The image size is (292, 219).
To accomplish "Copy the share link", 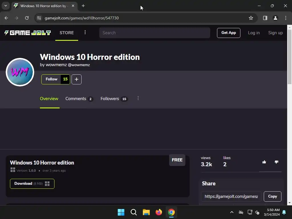I will (272, 196).
